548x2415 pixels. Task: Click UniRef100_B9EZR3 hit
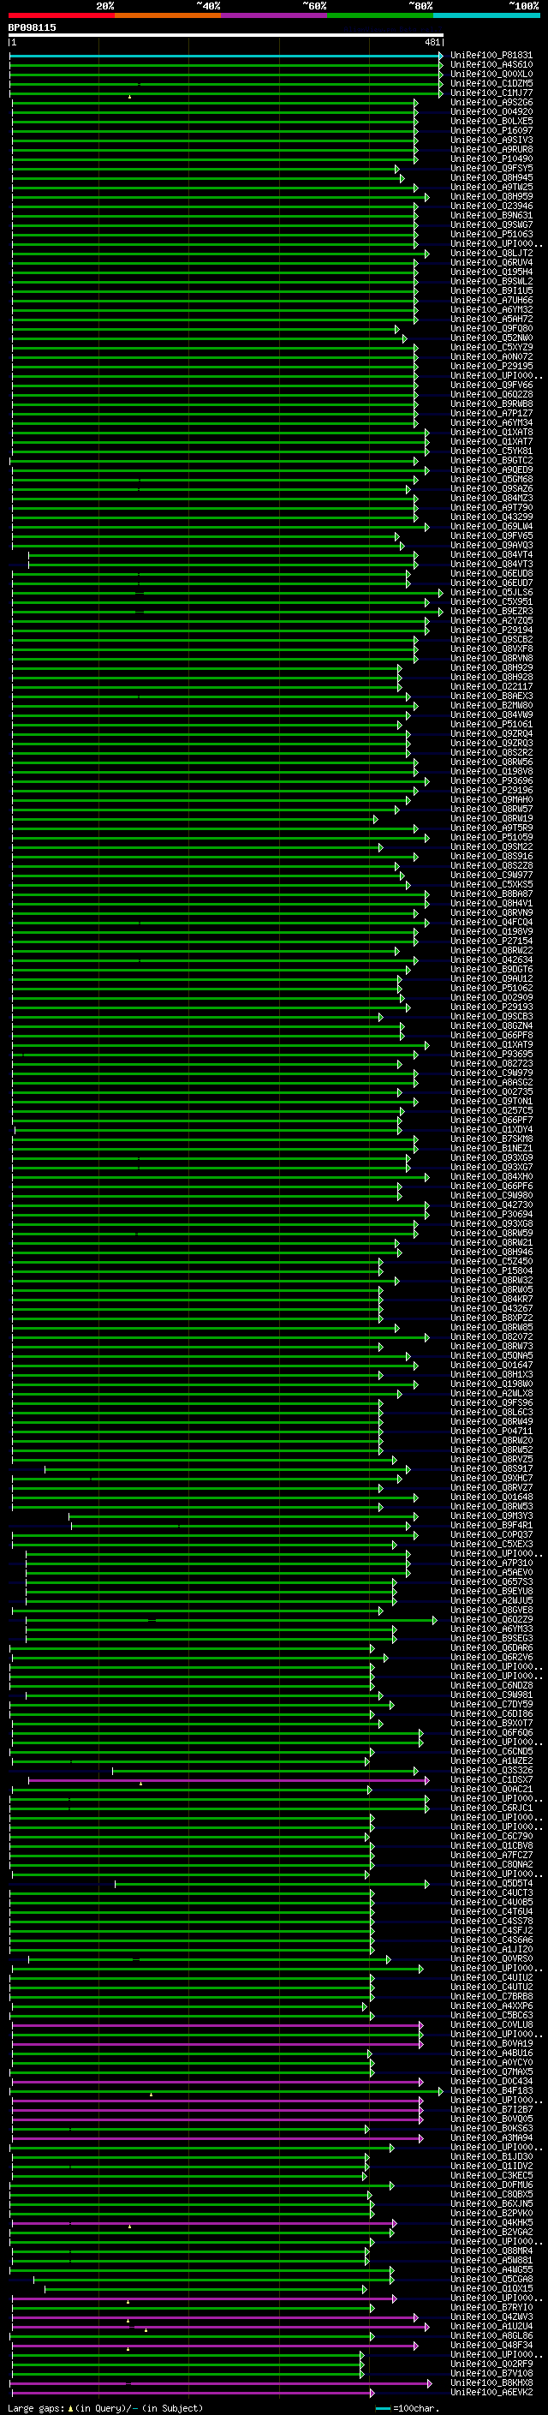[x=491, y=612]
